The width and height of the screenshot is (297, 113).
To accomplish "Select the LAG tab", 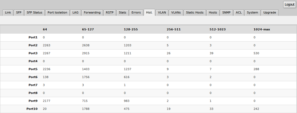I will click(x=76, y=13).
